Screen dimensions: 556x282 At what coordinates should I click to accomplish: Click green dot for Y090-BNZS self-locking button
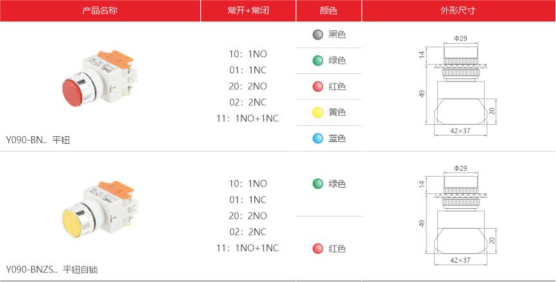318,184
